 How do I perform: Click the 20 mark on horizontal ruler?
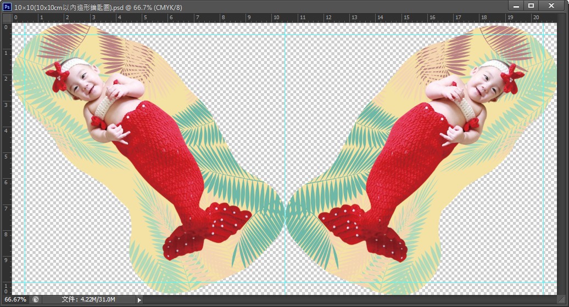click(x=537, y=18)
